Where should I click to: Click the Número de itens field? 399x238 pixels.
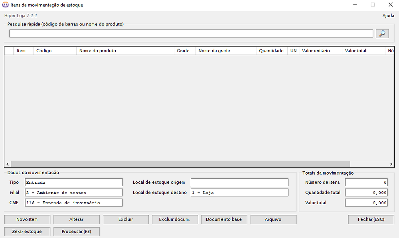366,182
